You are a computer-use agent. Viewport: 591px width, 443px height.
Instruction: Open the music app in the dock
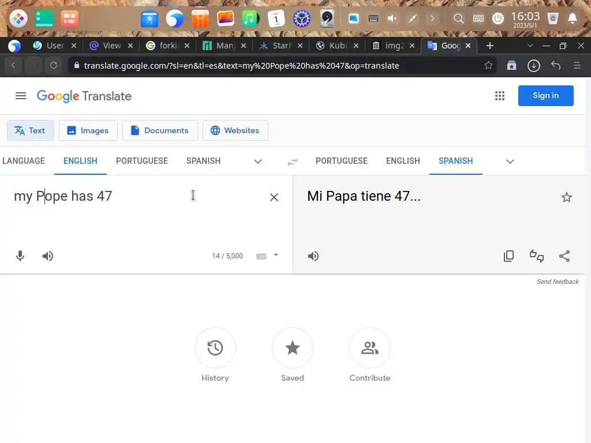pos(250,18)
